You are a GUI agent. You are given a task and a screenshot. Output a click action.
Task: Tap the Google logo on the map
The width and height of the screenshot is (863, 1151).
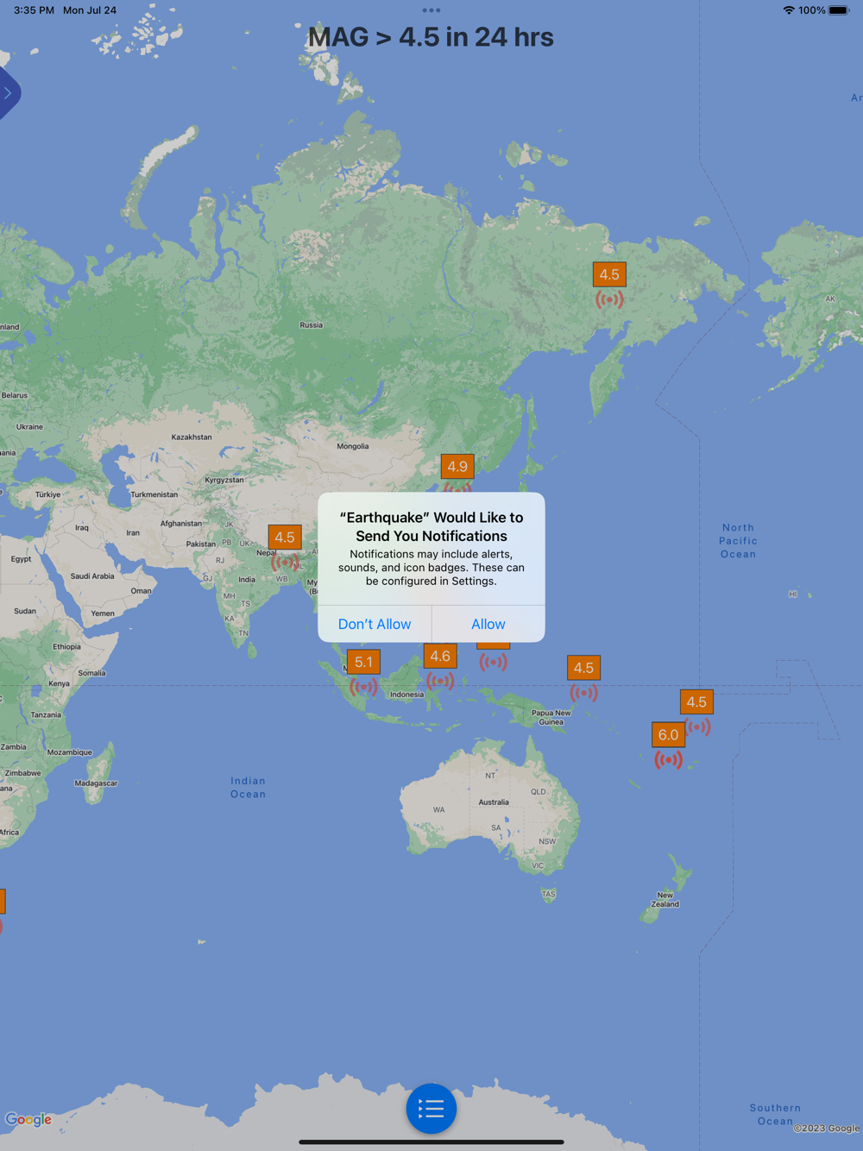28,1120
